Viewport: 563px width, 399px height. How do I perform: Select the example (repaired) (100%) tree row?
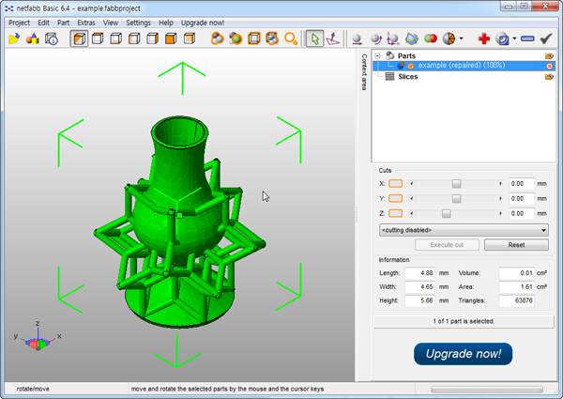point(464,66)
